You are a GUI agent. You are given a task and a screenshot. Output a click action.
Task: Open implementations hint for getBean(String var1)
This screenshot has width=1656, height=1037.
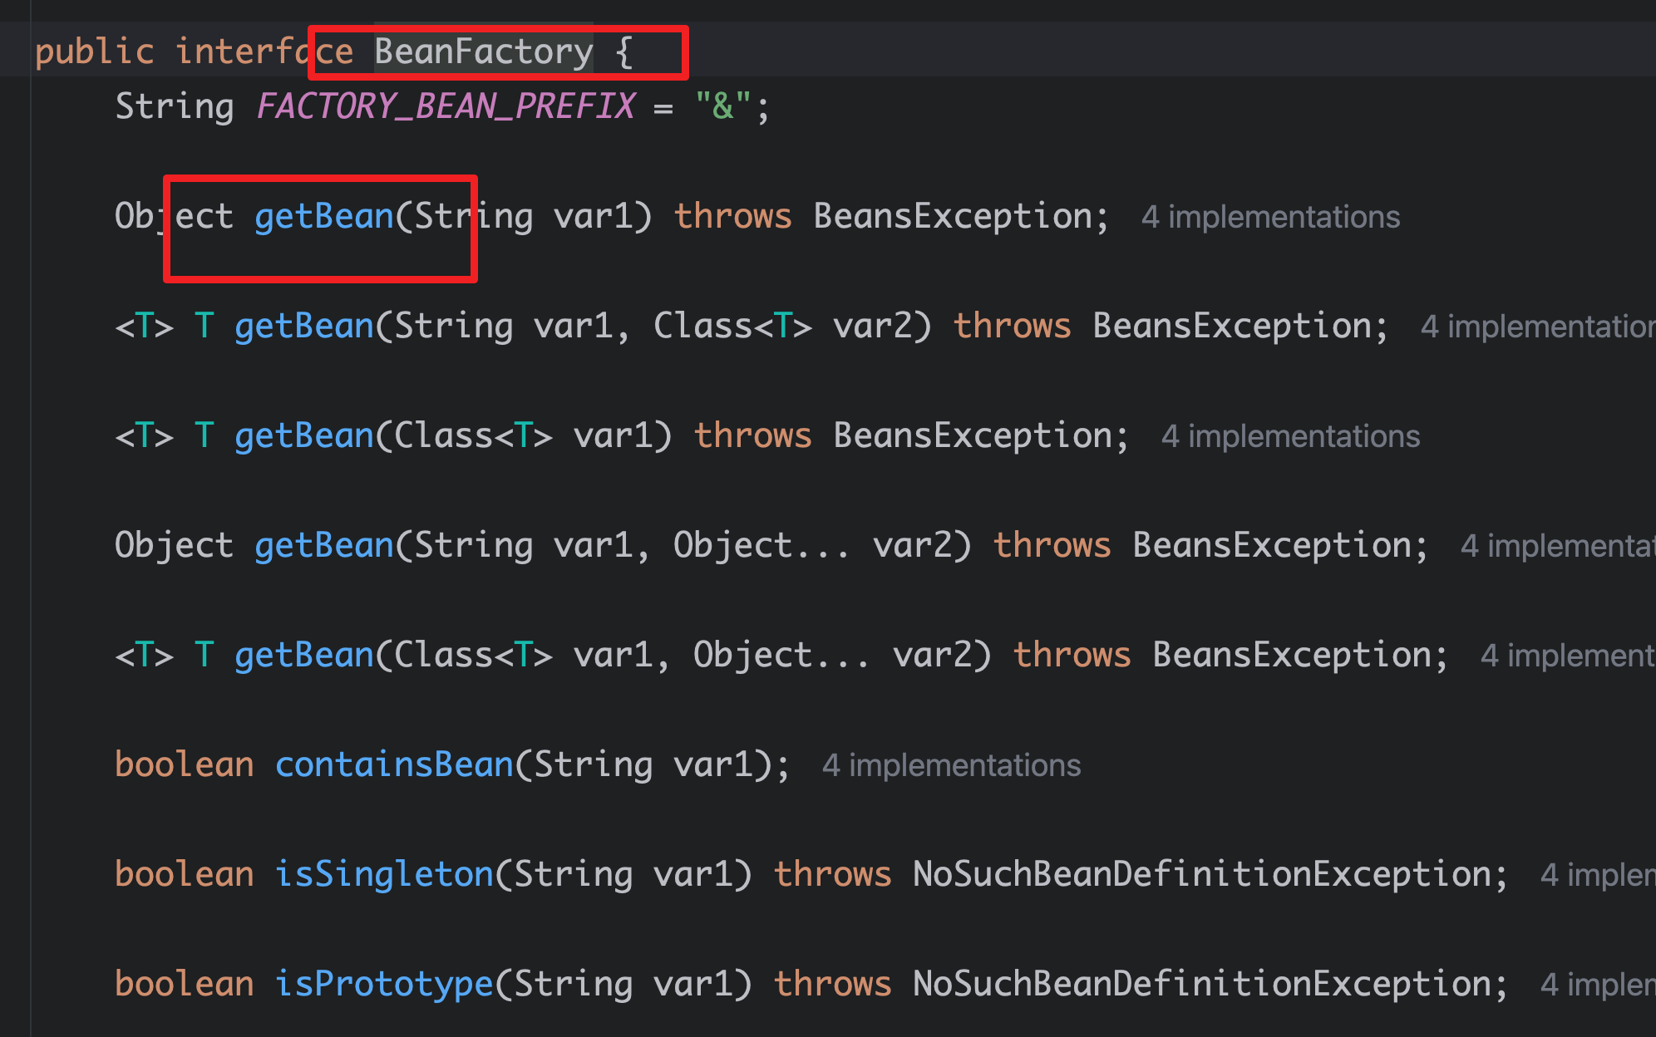pyautogui.click(x=1270, y=217)
